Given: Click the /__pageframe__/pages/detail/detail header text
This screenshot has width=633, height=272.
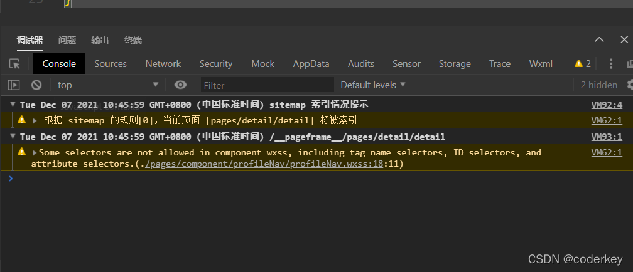Looking at the screenshot, I should click(357, 137).
